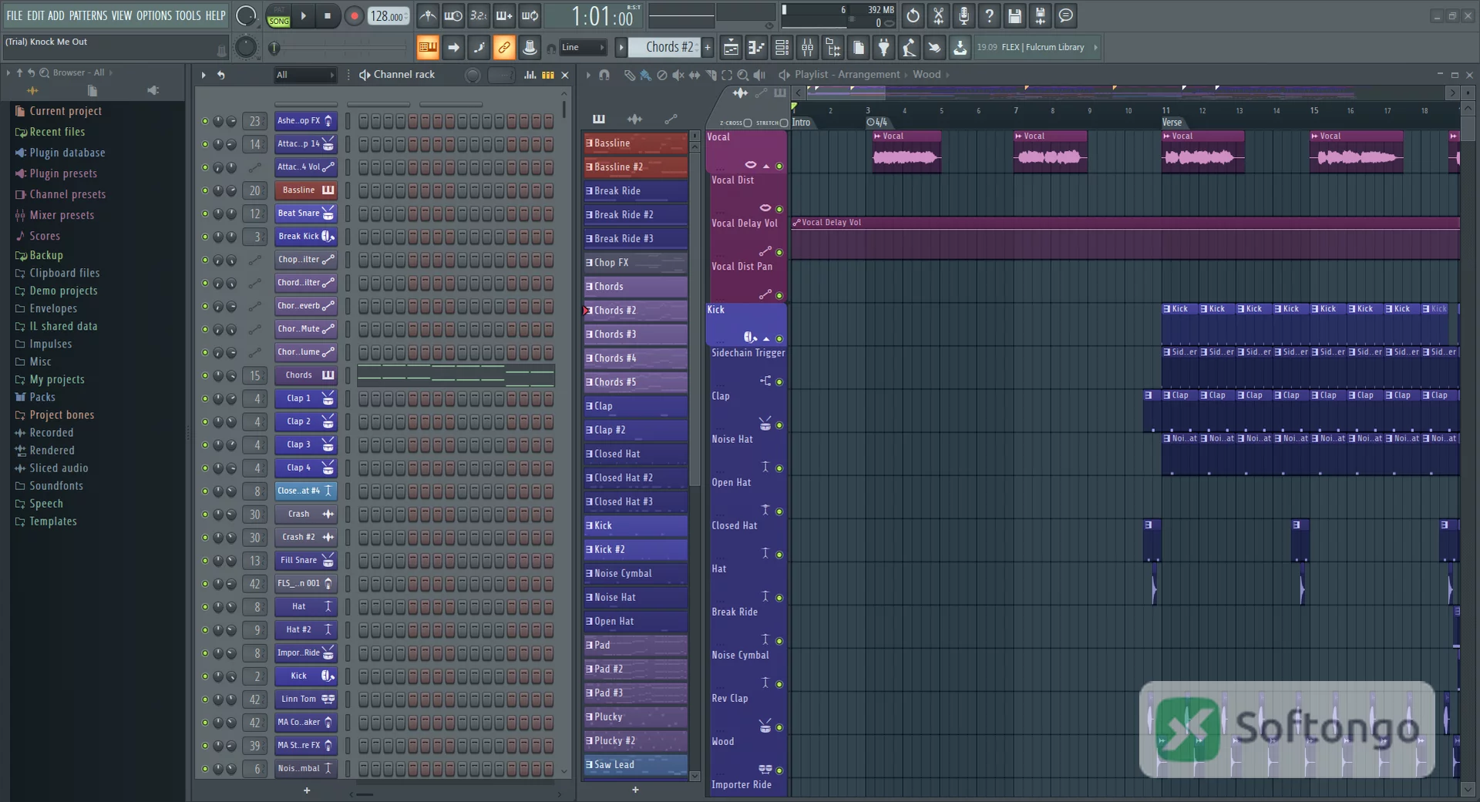The width and height of the screenshot is (1480, 802).
Task: Open the Playlist view from toolbar
Action: click(x=731, y=48)
